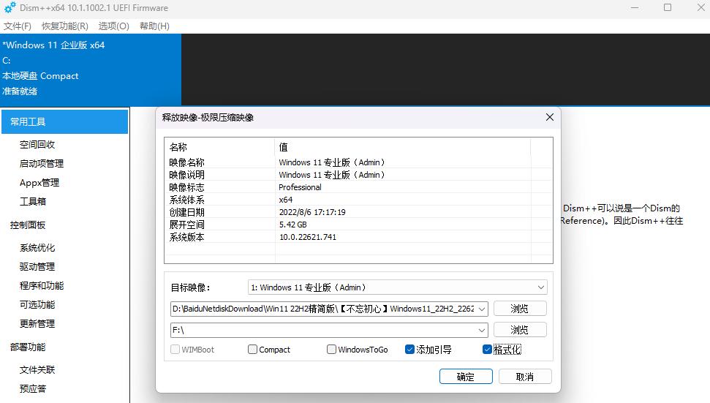Open 更新管理 in the sidebar
The width and height of the screenshot is (710, 403).
coord(37,324)
